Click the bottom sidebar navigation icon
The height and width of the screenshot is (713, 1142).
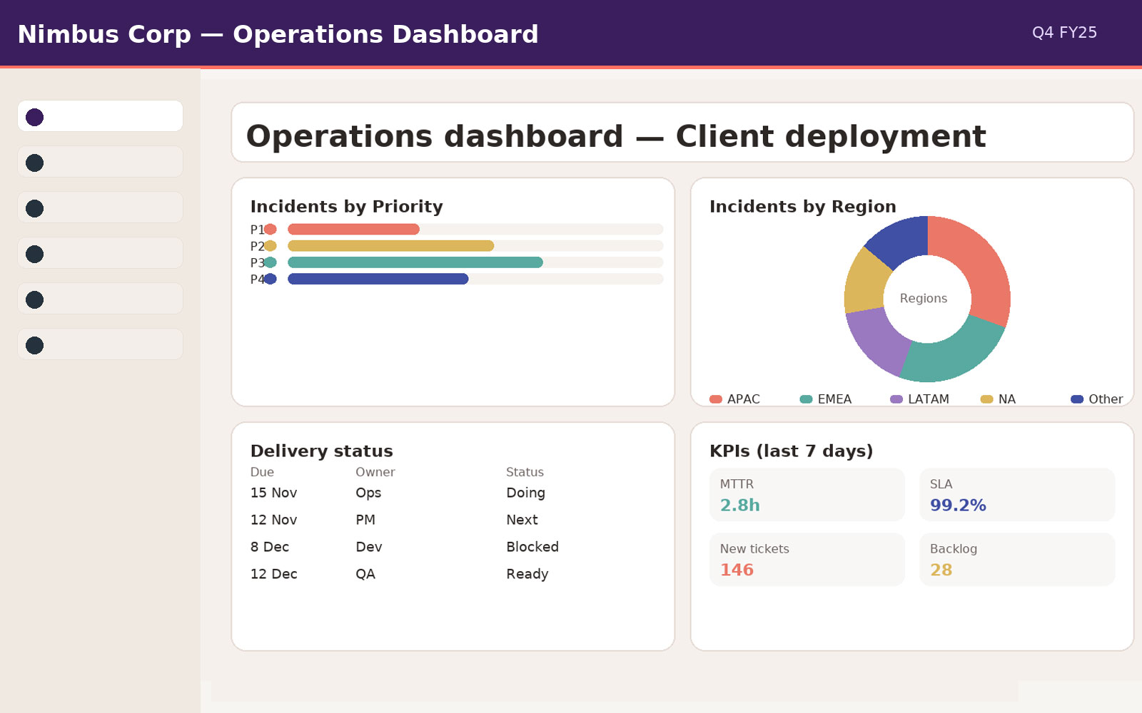[x=34, y=344]
